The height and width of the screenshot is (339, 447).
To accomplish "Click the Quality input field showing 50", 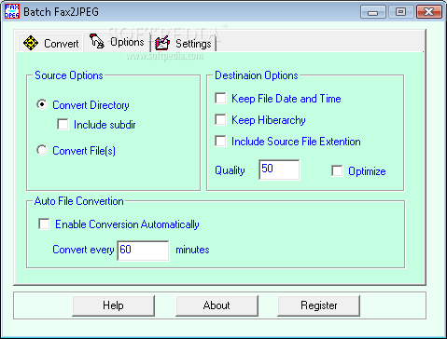I will pyautogui.click(x=279, y=169).
